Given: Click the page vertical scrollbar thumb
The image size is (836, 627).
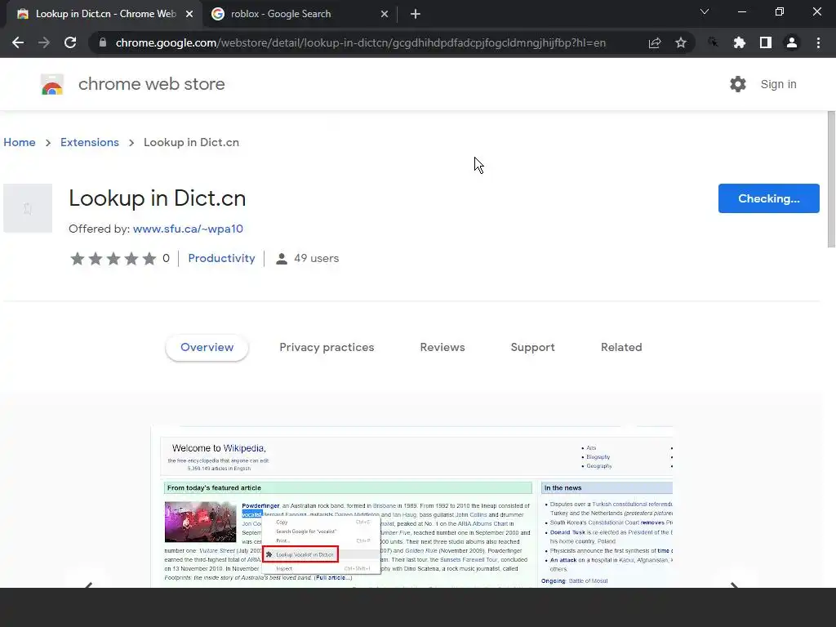Looking at the screenshot, I should click(831, 179).
